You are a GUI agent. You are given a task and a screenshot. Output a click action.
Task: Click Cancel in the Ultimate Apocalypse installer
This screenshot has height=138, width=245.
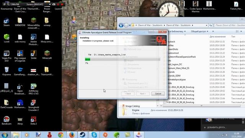pyautogui.click(x=158, y=94)
